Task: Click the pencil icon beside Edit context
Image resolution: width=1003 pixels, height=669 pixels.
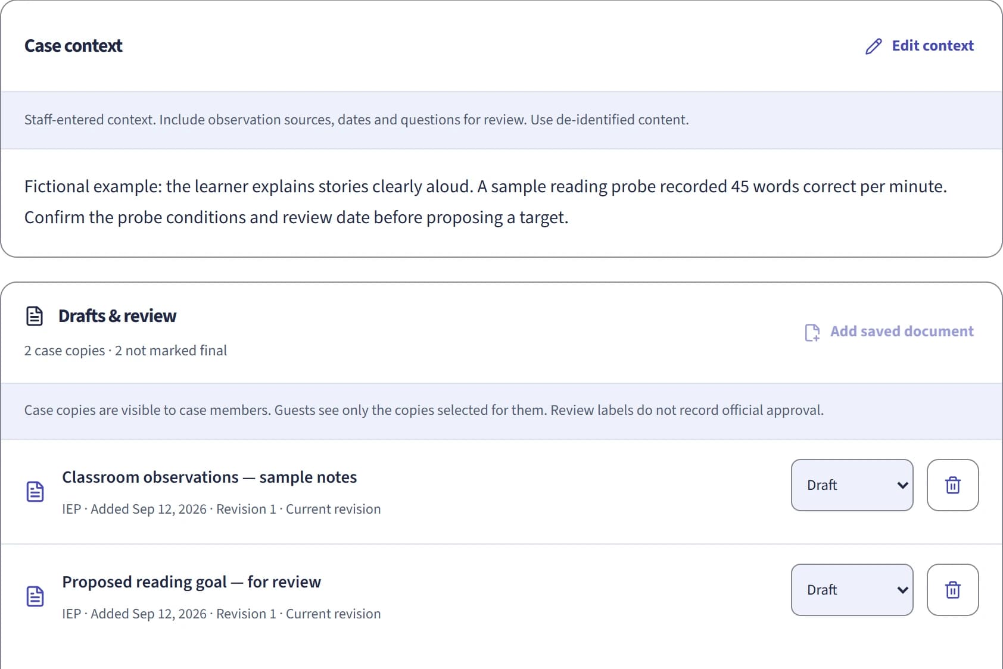Action: 873,46
